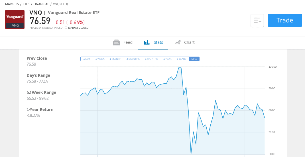Show 3 YEARS price history
This screenshot has width=305, height=157.
(x=181, y=59)
